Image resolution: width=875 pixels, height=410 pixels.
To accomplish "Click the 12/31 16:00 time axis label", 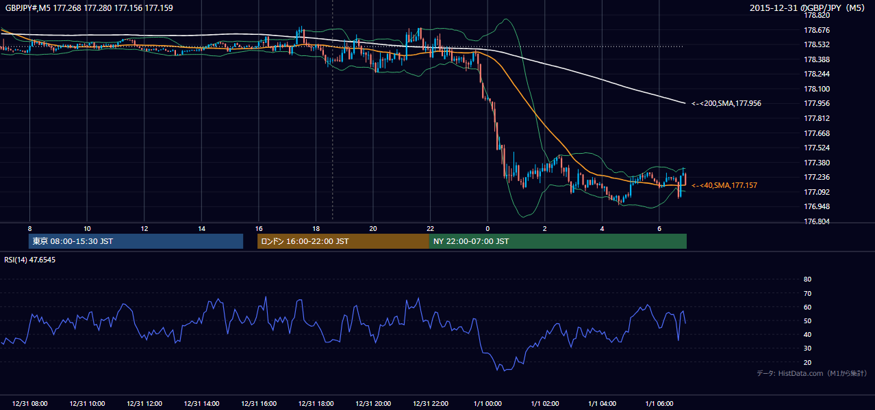I will coord(259,404).
